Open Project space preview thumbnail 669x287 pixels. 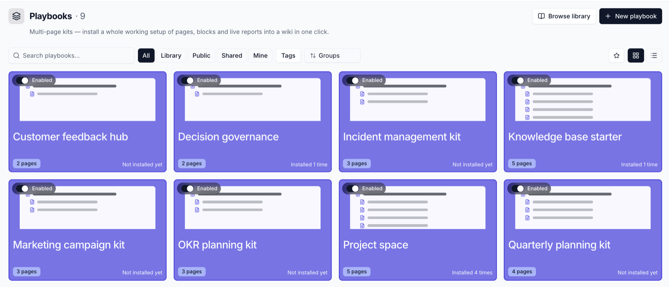coord(418,208)
